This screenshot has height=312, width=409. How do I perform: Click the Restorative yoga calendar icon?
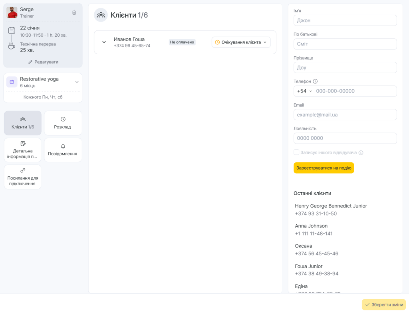[12, 82]
